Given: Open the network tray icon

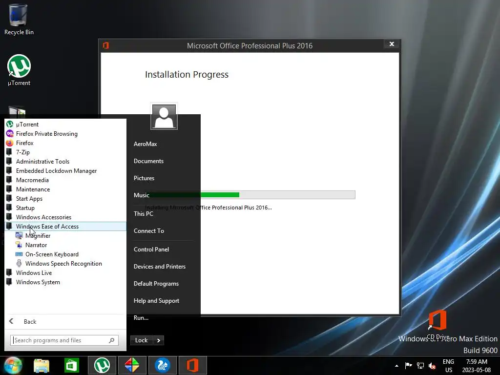Looking at the screenshot, I should 420,366.
